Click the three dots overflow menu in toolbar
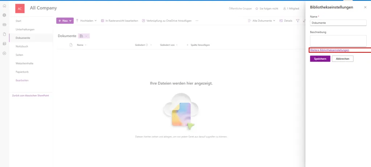The image size is (371, 167). [x=197, y=21]
